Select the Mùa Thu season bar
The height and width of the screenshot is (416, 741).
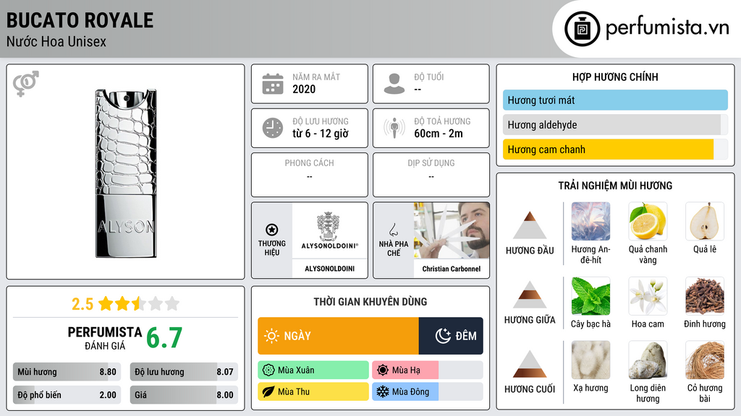tap(313, 391)
